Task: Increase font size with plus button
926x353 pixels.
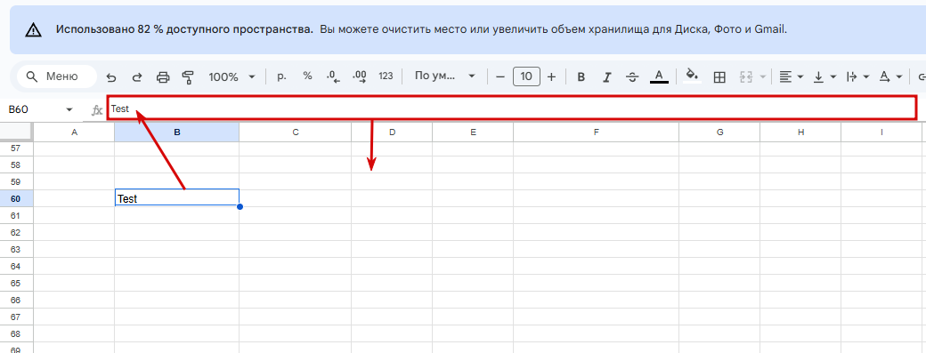Action: tap(551, 76)
